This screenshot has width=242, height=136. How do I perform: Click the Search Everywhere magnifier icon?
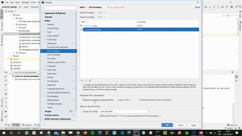tap(240, 7)
